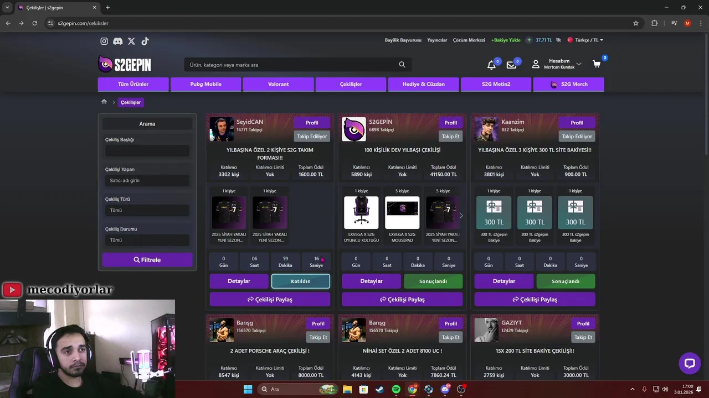Click Sonuçlandı on Kaanzim giveaway

coord(566,281)
